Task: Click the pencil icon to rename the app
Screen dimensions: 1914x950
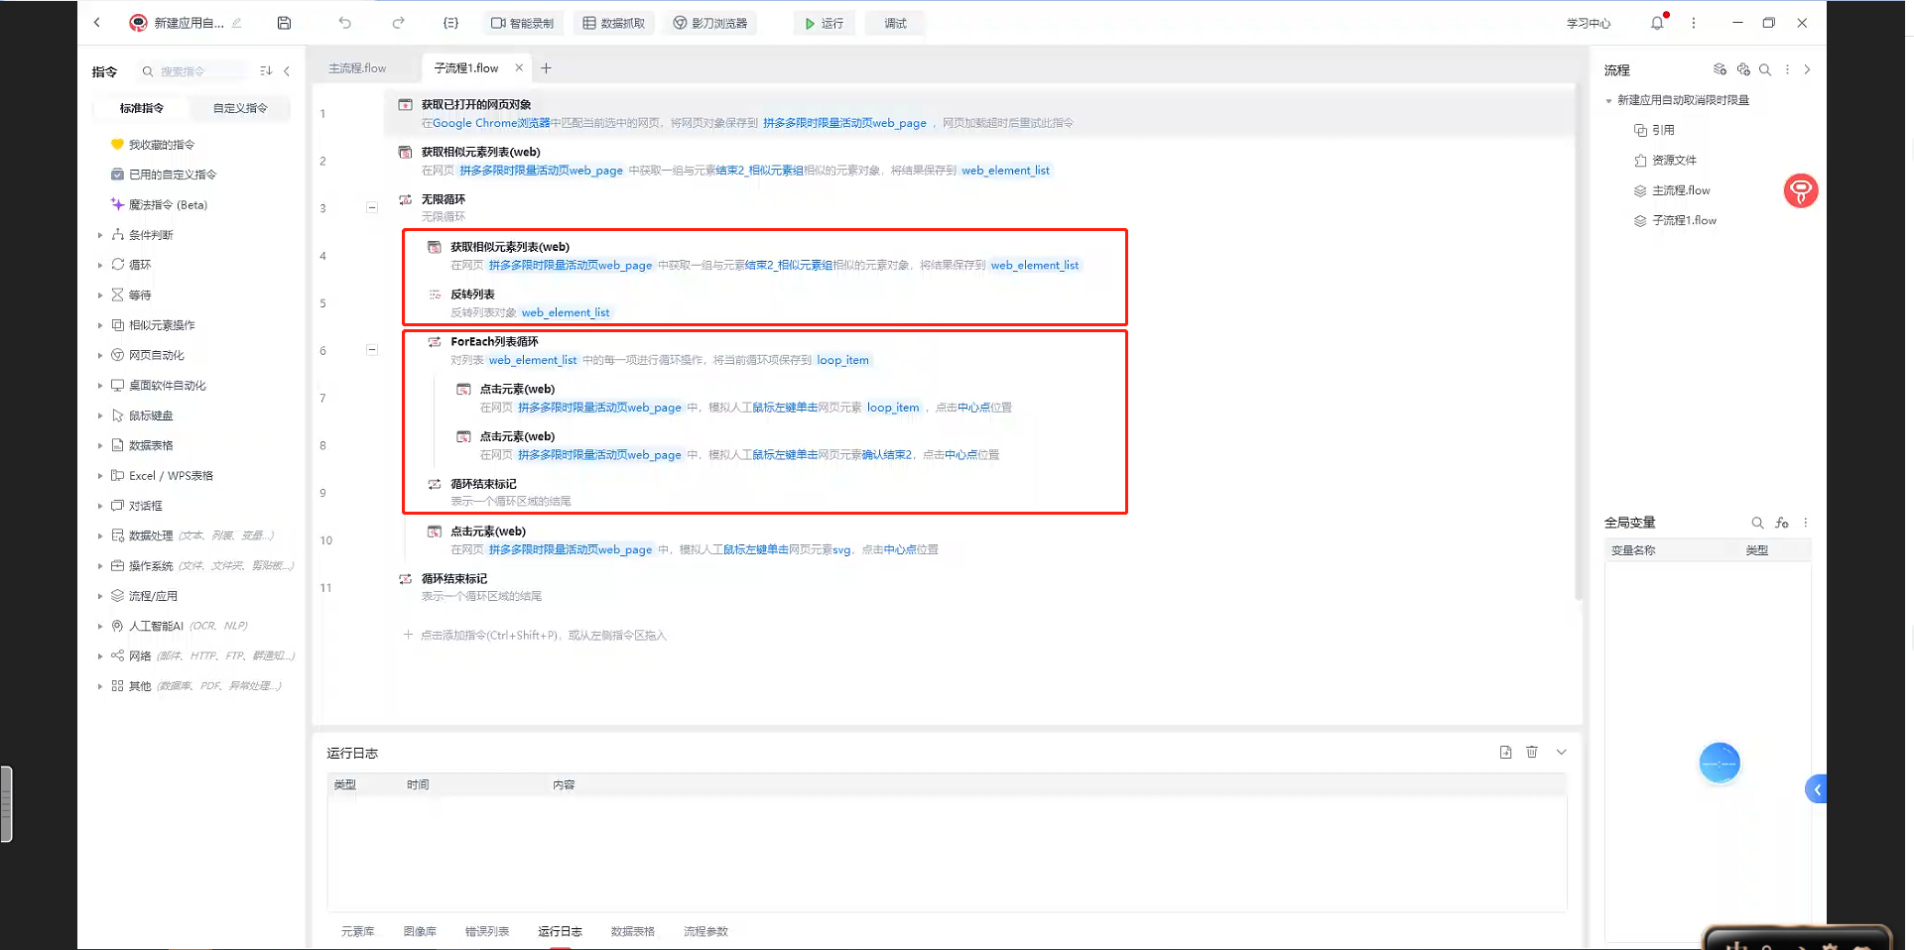Action: 236,23
